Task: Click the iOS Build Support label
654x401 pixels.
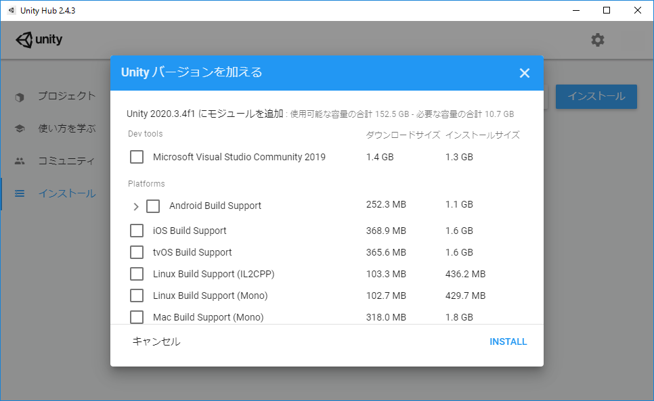Action: point(190,231)
